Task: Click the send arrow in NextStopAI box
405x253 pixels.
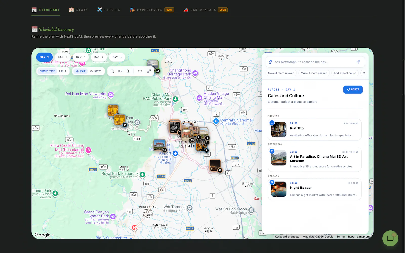Action: [358, 62]
